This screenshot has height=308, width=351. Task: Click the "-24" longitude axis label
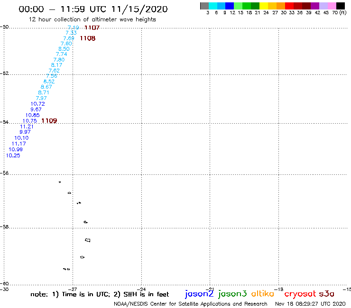click(141, 290)
